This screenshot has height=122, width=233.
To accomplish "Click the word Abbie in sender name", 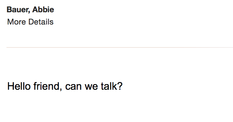I will point(43,9).
